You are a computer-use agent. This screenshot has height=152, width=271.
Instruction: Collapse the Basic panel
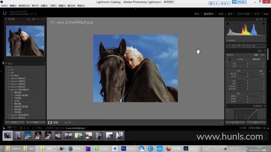coord(265,51)
